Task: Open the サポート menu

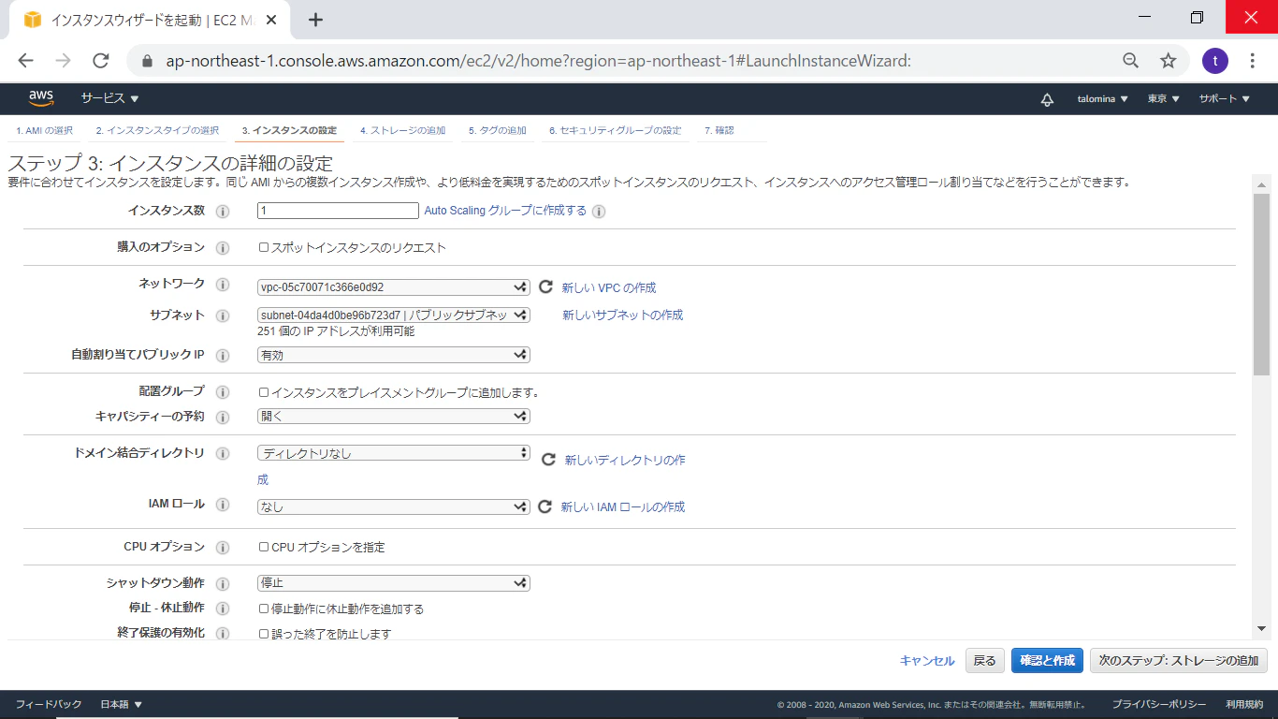Action: point(1225,99)
